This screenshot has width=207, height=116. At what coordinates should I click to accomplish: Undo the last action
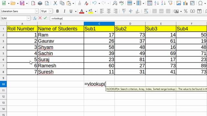(x=94, y=3)
